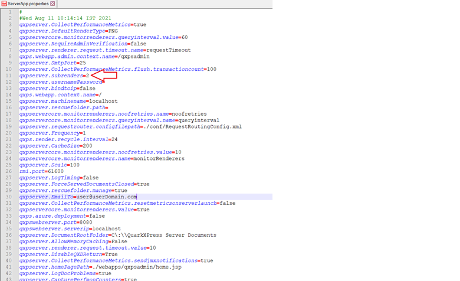Click the 'qxpserver.LogTiming=false' line
460x281 pixels.
coord(59,178)
